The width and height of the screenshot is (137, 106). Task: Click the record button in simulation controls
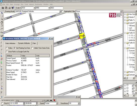click(x=54, y=100)
